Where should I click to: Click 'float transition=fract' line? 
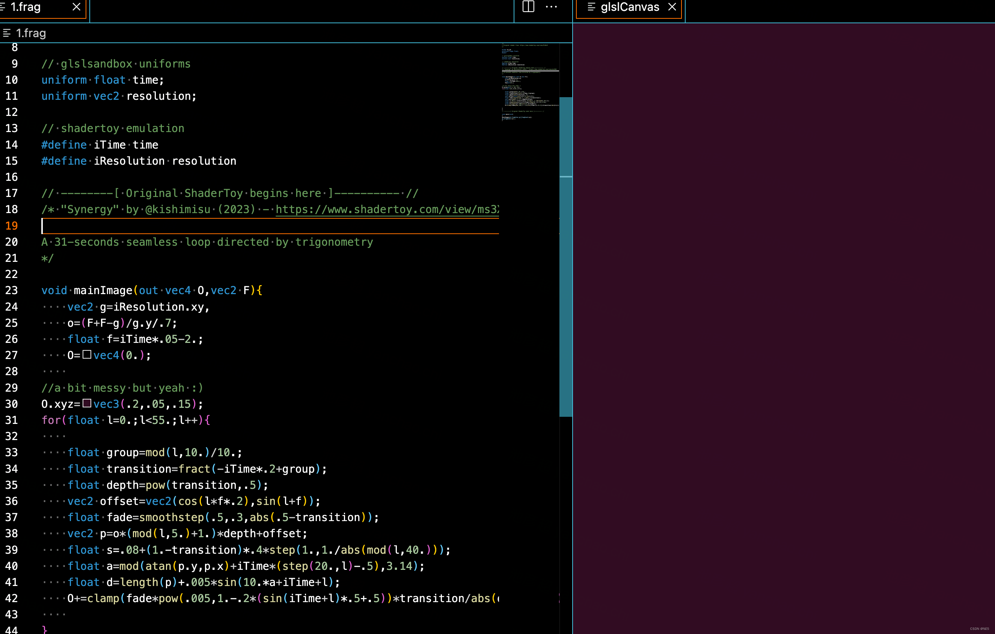[x=197, y=469]
